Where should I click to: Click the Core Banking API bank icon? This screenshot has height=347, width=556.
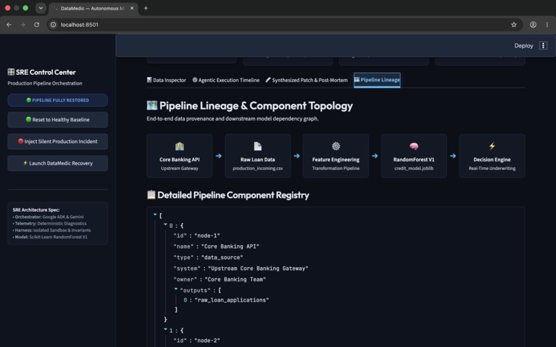[x=179, y=146]
